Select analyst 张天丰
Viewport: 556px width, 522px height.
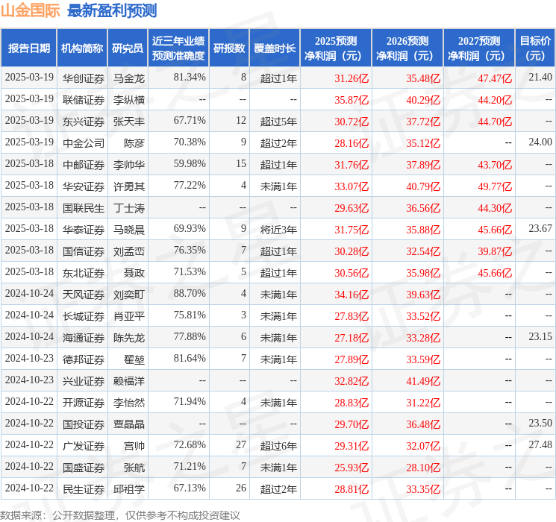(128, 122)
